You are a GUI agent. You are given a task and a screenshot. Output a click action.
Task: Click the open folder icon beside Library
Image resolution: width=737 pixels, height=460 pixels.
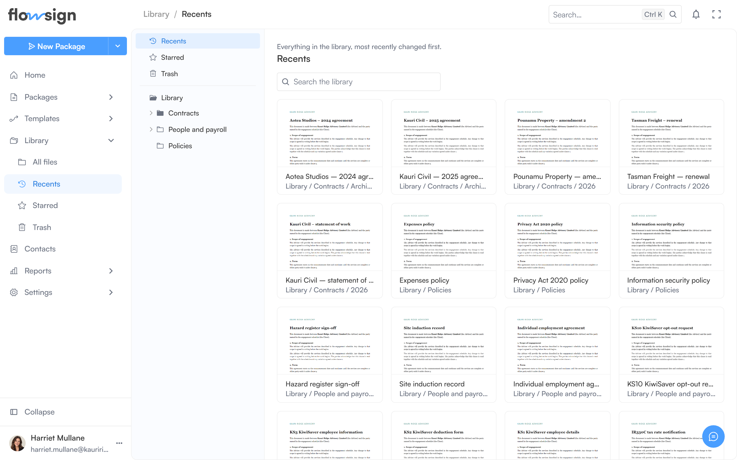coord(153,98)
